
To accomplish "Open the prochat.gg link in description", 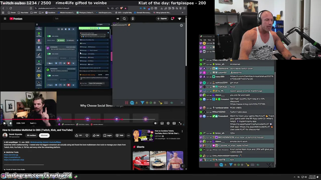I will coord(11,155).
